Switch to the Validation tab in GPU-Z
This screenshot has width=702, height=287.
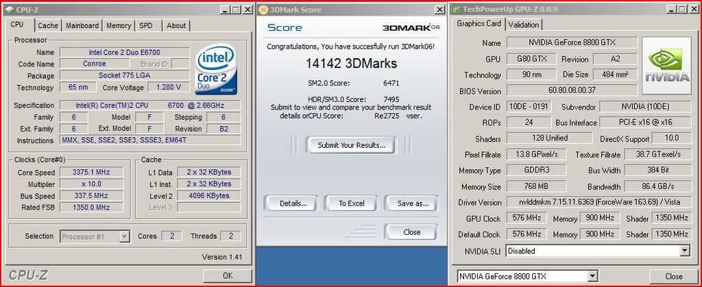pyautogui.click(x=524, y=25)
